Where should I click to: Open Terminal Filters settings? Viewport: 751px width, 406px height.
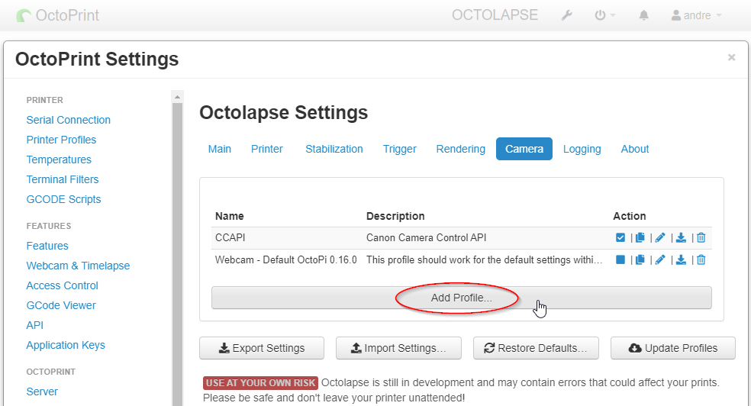(63, 179)
